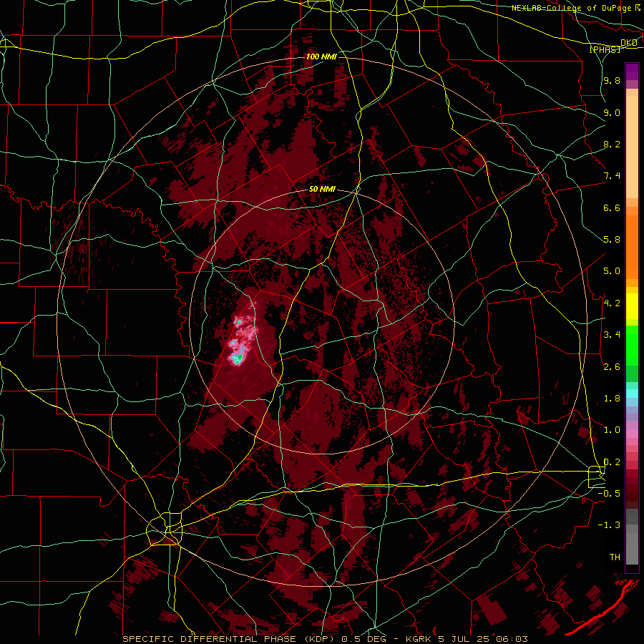Viewport: 644px width, 644px height.
Task: Click the 8.2 value on the color scale
Action: (x=612, y=144)
